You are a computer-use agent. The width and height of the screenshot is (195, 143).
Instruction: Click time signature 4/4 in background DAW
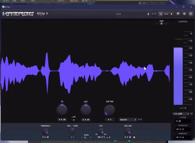151,3
